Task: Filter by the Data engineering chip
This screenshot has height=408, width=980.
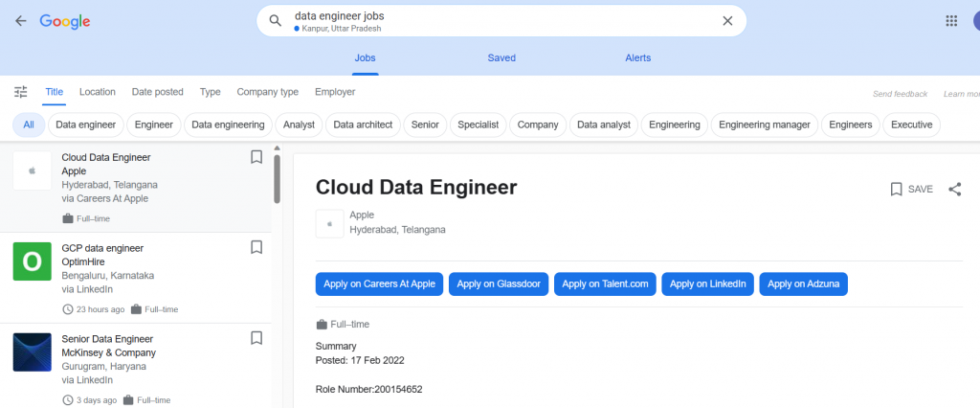Action: pos(228,125)
